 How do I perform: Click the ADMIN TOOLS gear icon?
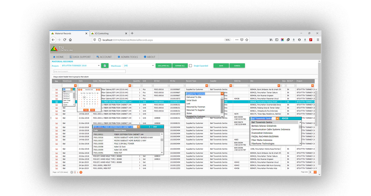tap(119, 57)
